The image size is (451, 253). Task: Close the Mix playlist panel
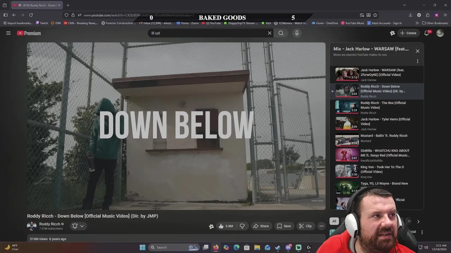click(x=418, y=51)
